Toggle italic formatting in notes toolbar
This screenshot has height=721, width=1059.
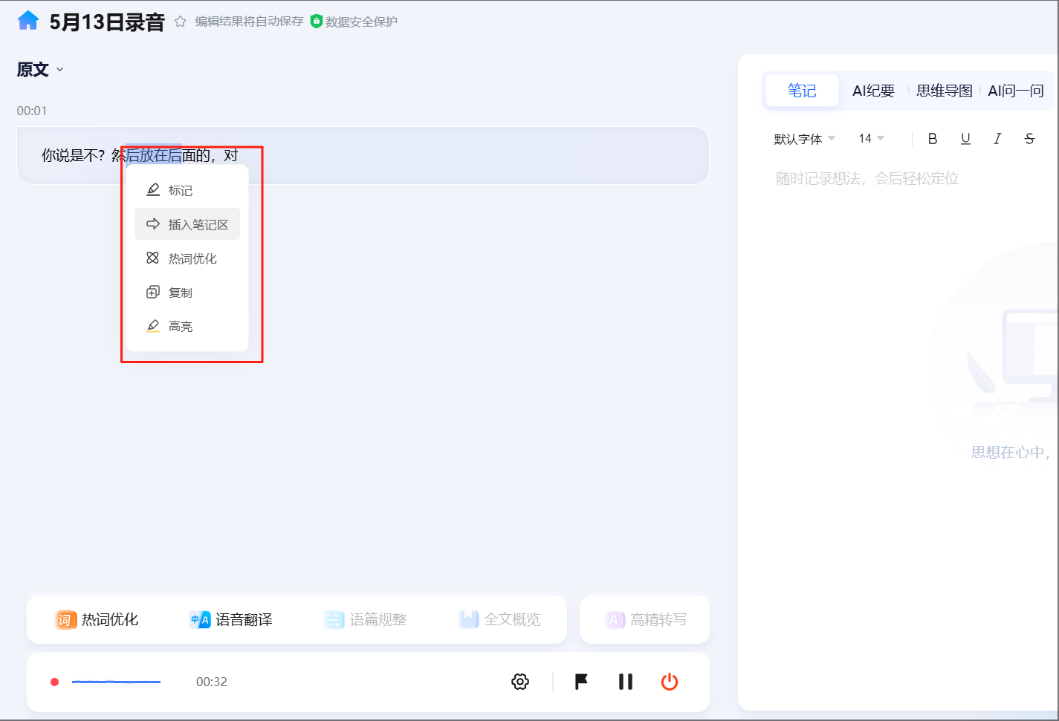997,138
